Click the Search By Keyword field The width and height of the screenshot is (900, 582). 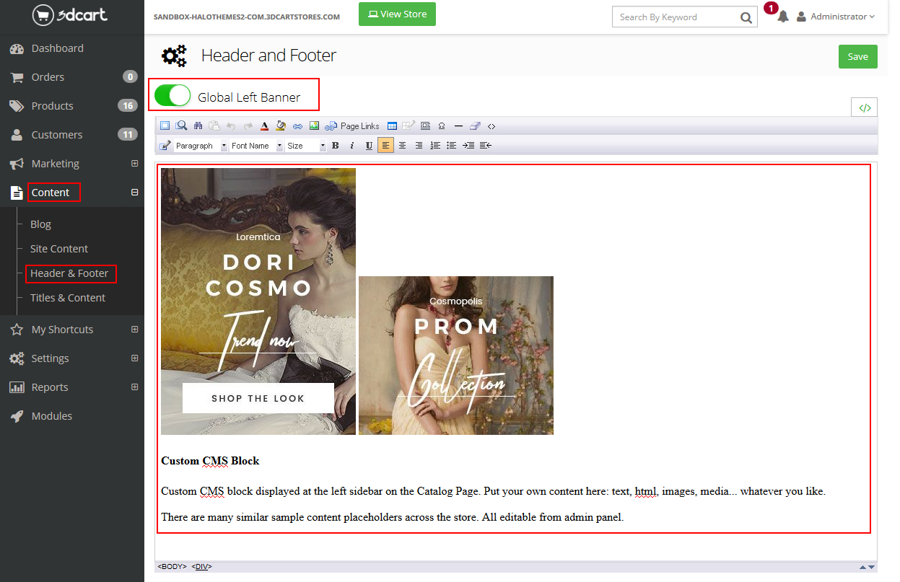tap(675, 17)
